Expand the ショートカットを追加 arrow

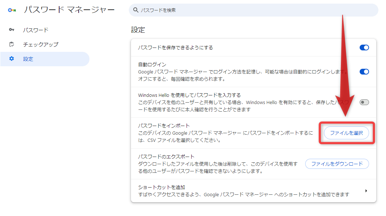click(366, 191)
